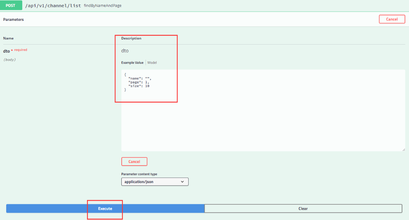
Task: Click the green POST method badge
Action: tap(11, 5)
